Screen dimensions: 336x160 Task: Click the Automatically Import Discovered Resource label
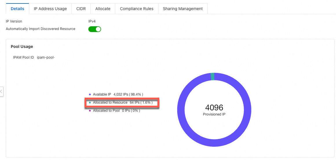pyautogui.click(x=41, y=29)
